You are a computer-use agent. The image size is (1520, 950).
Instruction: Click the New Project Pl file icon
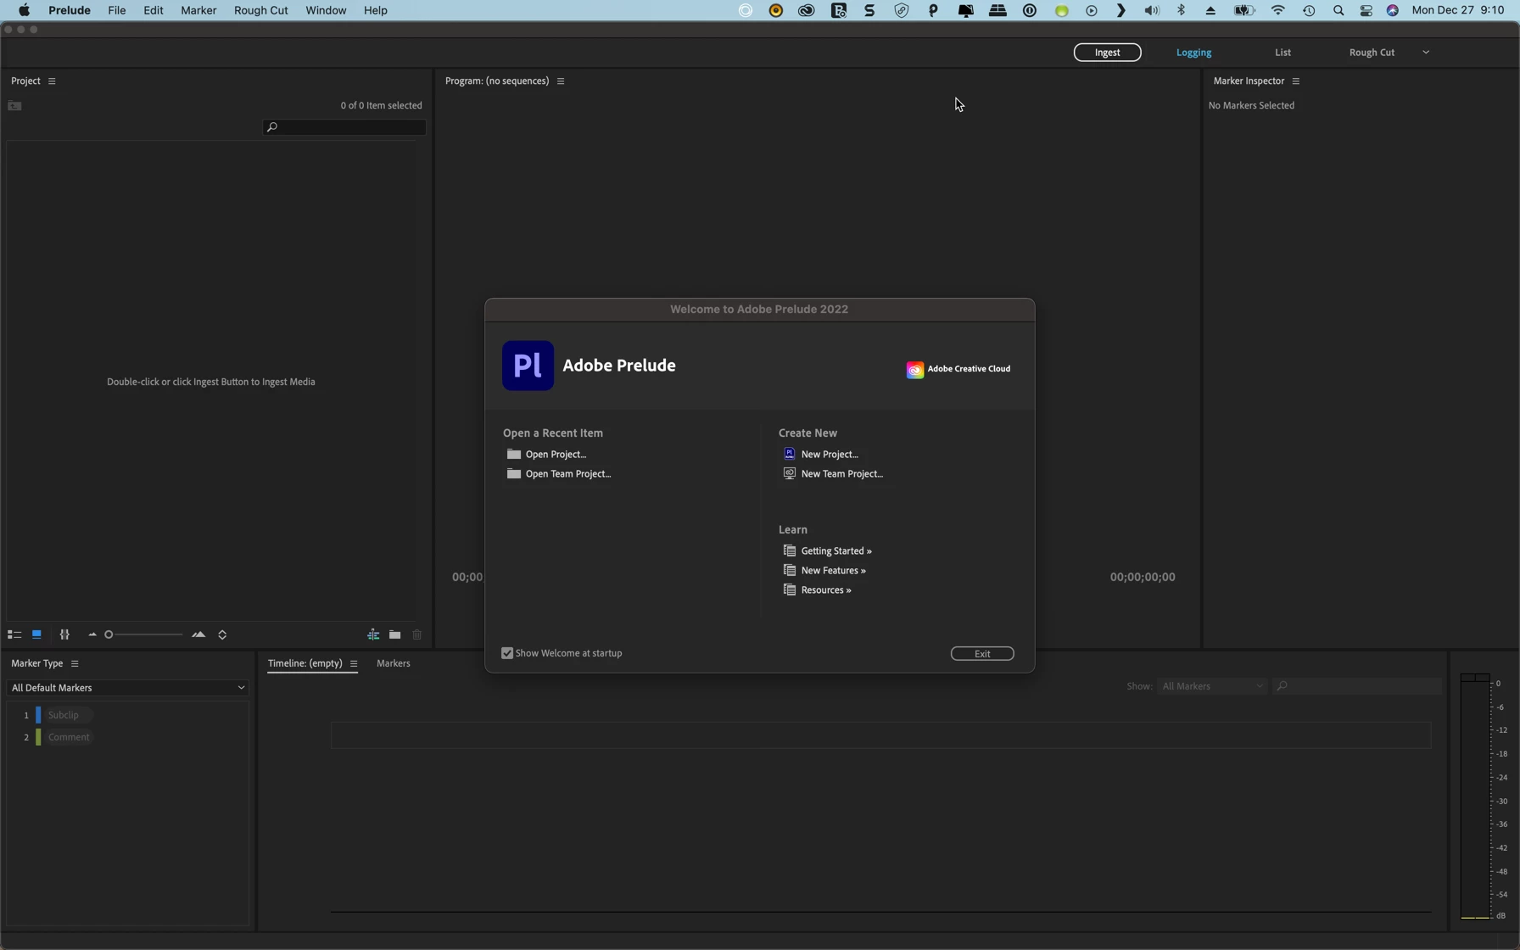point(790,454)
